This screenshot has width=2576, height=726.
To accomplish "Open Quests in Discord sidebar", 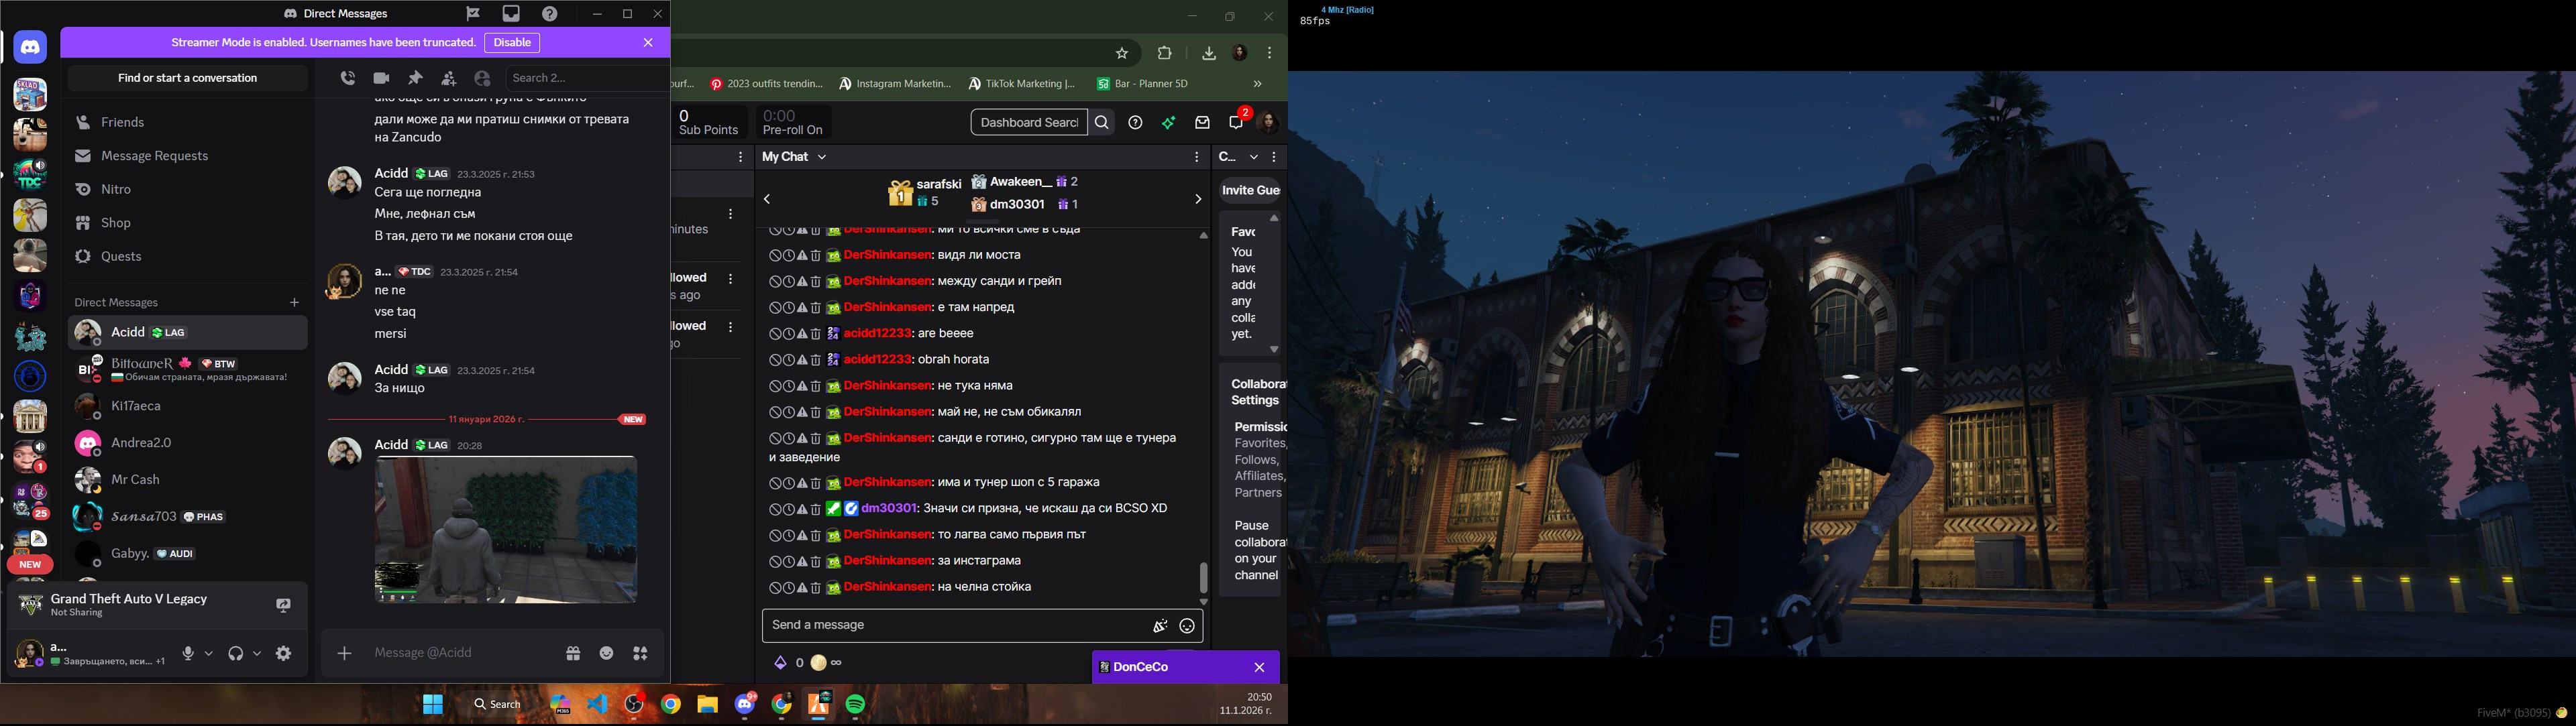I will coord(188,257).
